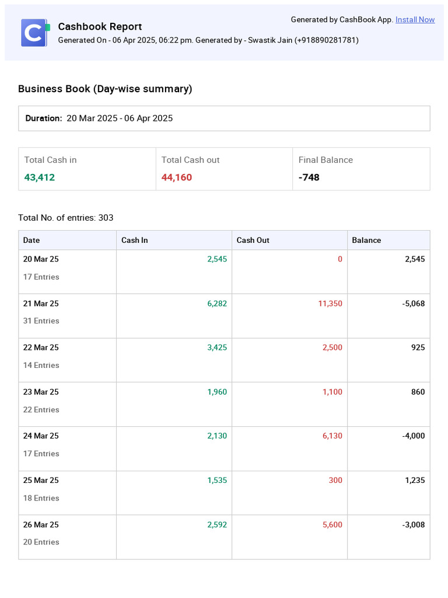Select Balance value -5,068
Screen dimensions: 448x598
click(414, 304)
